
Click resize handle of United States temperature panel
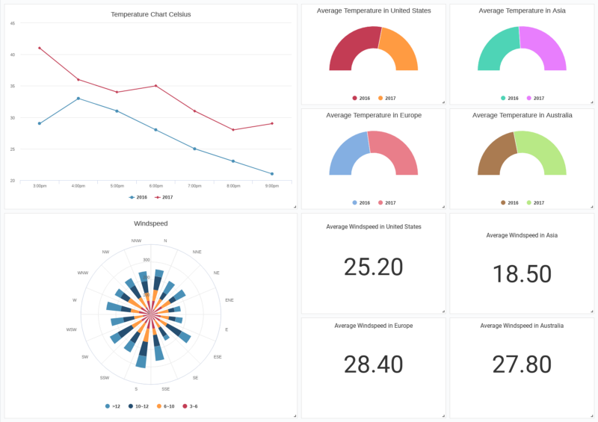click(443, 102)
